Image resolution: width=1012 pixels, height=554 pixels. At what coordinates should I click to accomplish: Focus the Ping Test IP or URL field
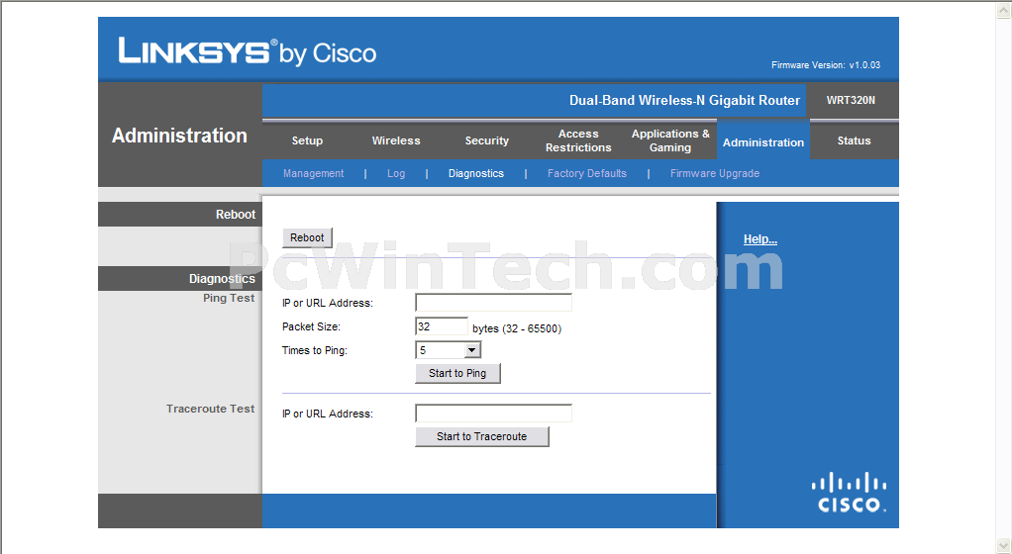[x=493, y=303]
